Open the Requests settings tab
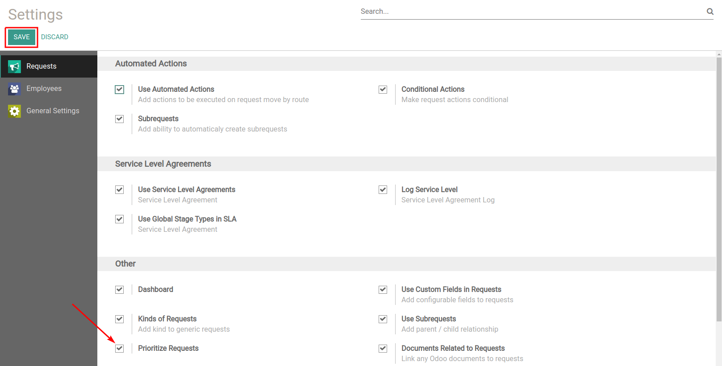This screenshot has width=722, height=366. click(42, 66)
